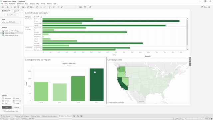Open the Analysis menu

pos(32,4)
